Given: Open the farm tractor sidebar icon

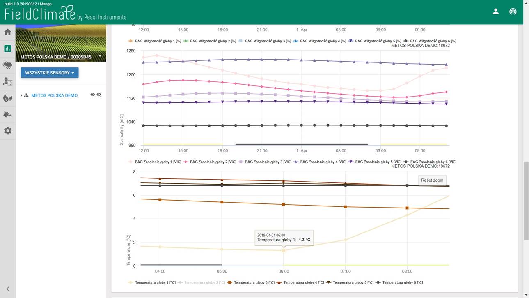Looking at the screenshot, I should pos(7,81).
